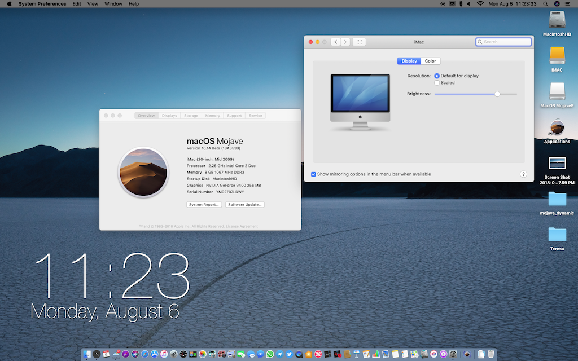Switch to the Display tab
The height and width of the screenshot is (361, 578).
[409, 61]
